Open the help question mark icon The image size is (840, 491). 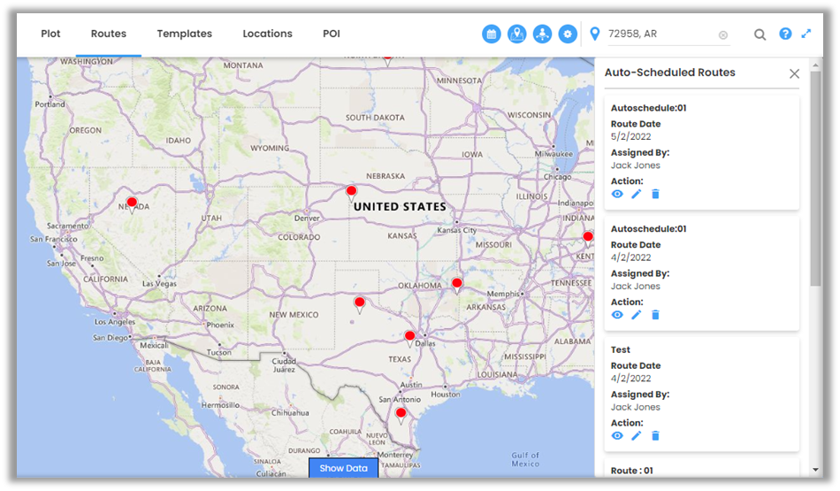tap(785, 34)
